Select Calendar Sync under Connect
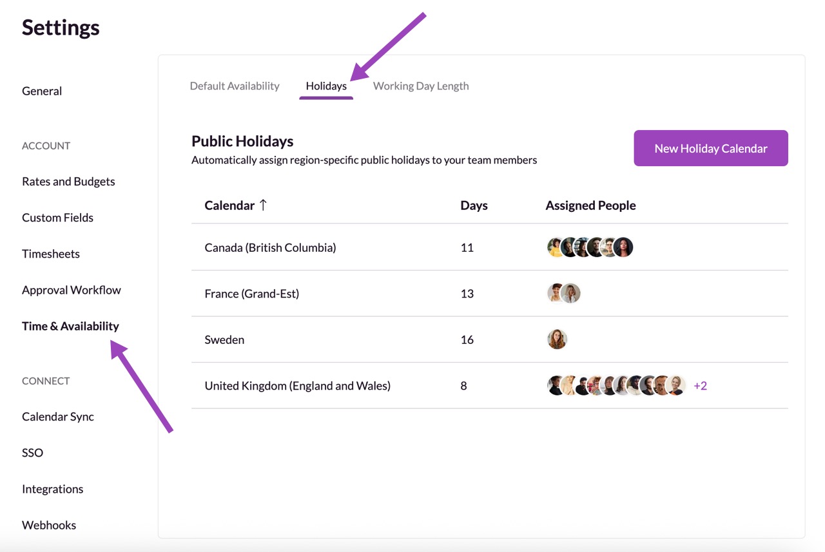The height and width of the screenshot is (552, 825). point(58,417)
